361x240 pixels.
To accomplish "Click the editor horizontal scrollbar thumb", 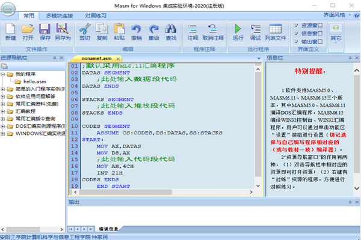I will click(x=125, y=192).
